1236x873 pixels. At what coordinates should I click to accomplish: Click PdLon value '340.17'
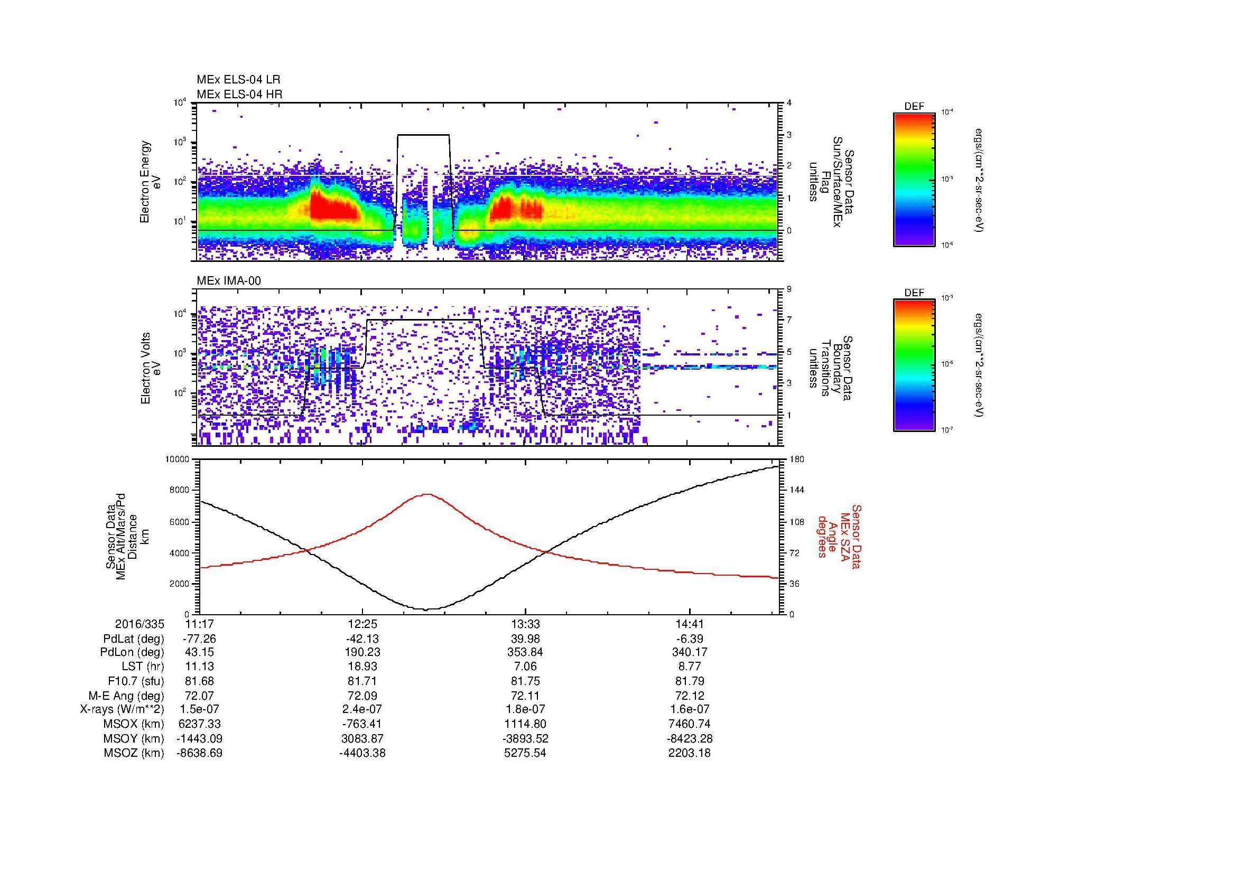pos(690,652)
